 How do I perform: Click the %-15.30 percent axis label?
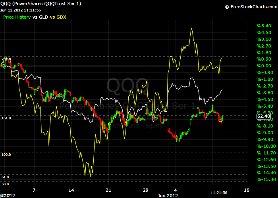click(x=266, y=179)
